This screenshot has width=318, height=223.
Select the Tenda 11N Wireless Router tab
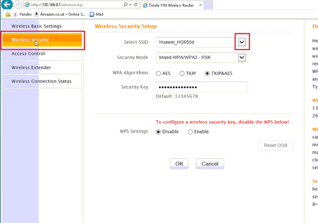171,5
